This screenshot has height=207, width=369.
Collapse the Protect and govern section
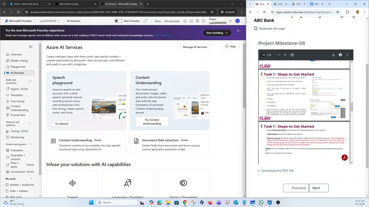click(x=30, y=144)
